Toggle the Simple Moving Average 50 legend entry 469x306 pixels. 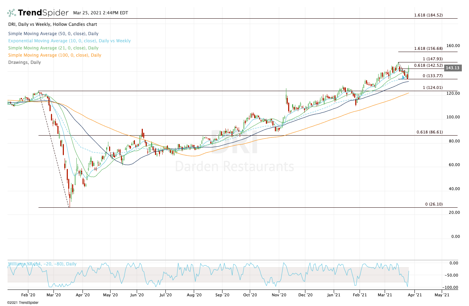[x=53, y=34]
